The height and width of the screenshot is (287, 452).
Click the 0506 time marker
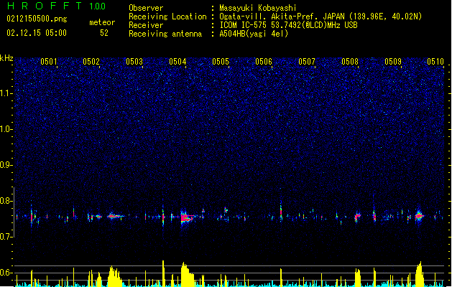[x=264, y=62]
